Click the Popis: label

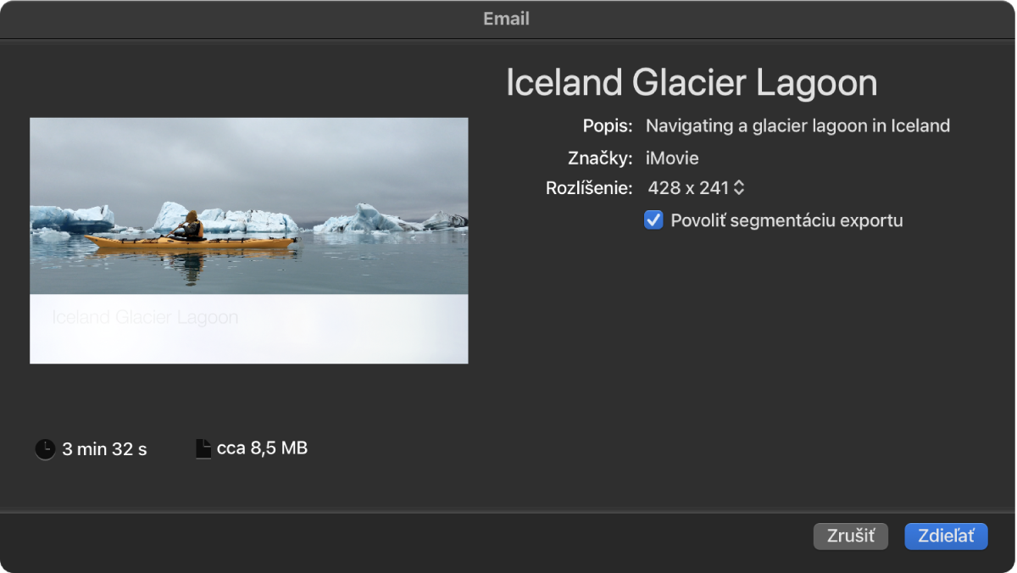point(608,126)
